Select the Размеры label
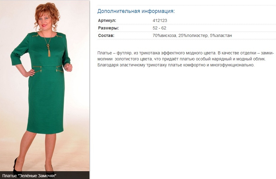Image resolution: width=276 pixels, height=179 pixels. pyautogui.click(x=108, y=28)
